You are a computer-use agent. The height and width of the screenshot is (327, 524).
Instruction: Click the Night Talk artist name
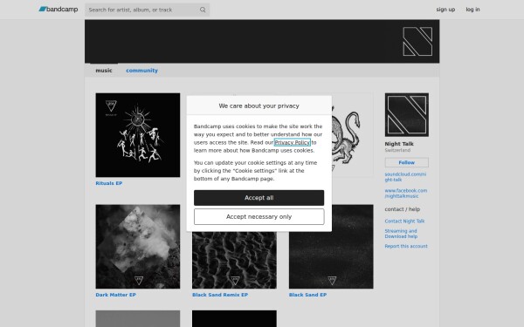(x=399, y=144)
